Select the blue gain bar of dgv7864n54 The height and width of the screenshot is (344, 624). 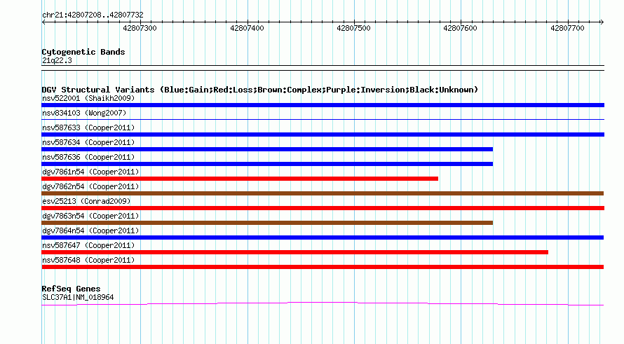coord(323,238)
